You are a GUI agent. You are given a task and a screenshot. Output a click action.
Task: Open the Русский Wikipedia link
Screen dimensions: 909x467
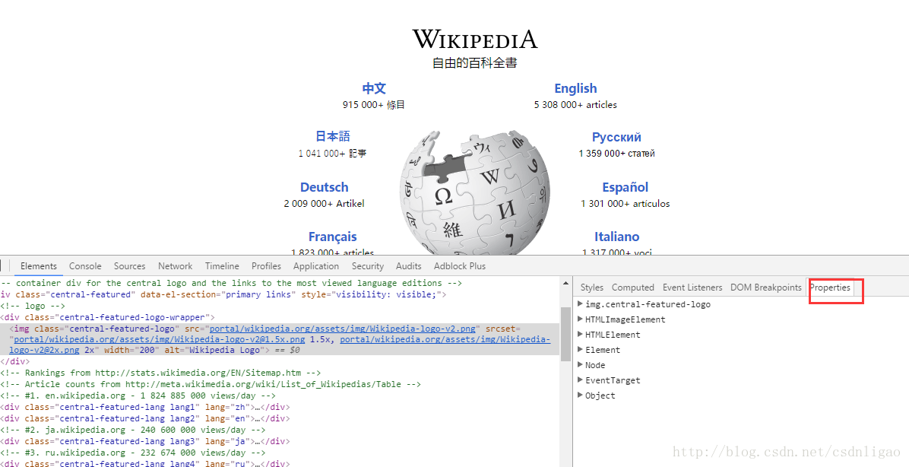coord(616,138)
